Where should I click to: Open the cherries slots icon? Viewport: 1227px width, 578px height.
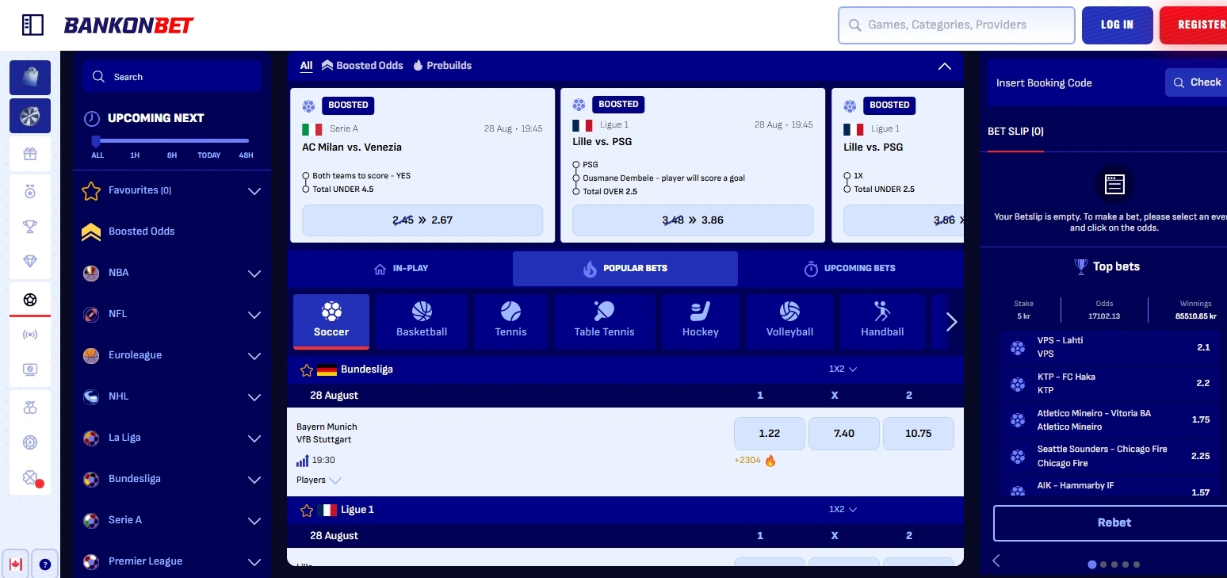[x=30, y=408]
